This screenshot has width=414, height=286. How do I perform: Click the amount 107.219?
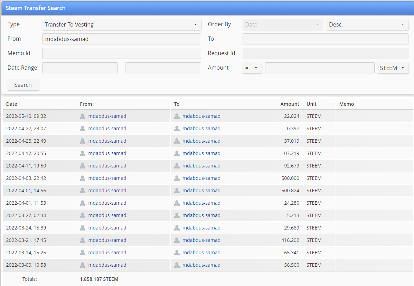click(290, 153)
